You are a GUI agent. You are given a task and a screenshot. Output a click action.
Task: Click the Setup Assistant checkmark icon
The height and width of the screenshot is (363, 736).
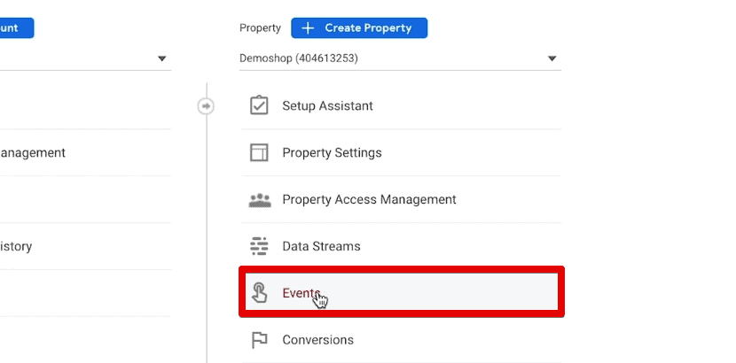259,106
